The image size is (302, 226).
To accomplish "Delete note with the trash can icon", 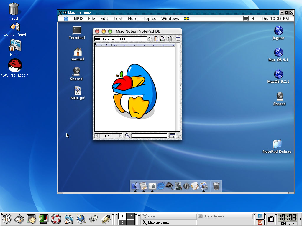I will point(170,39).
